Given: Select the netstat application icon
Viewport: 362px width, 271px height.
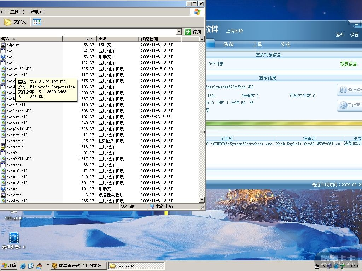Looking at the screenshot, I should [3, 165].
